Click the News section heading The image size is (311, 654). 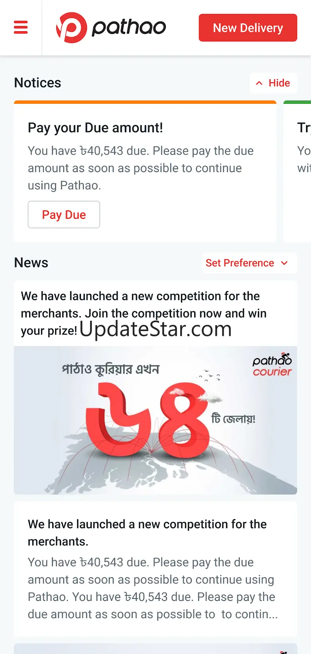point(31,263)
